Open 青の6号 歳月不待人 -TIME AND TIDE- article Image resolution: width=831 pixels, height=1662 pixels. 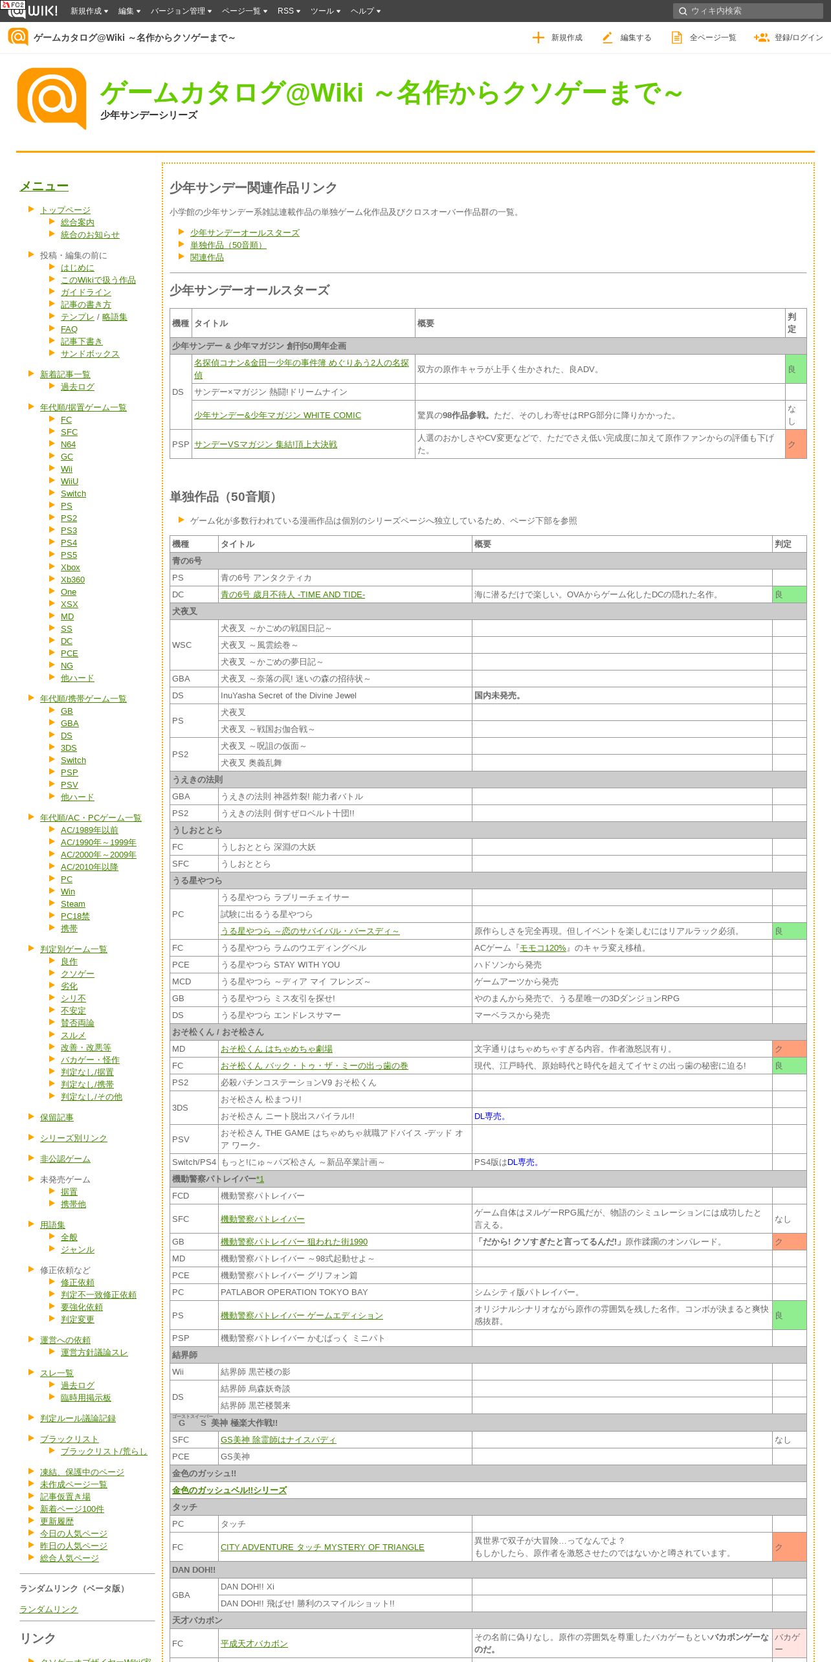point(293,595)
